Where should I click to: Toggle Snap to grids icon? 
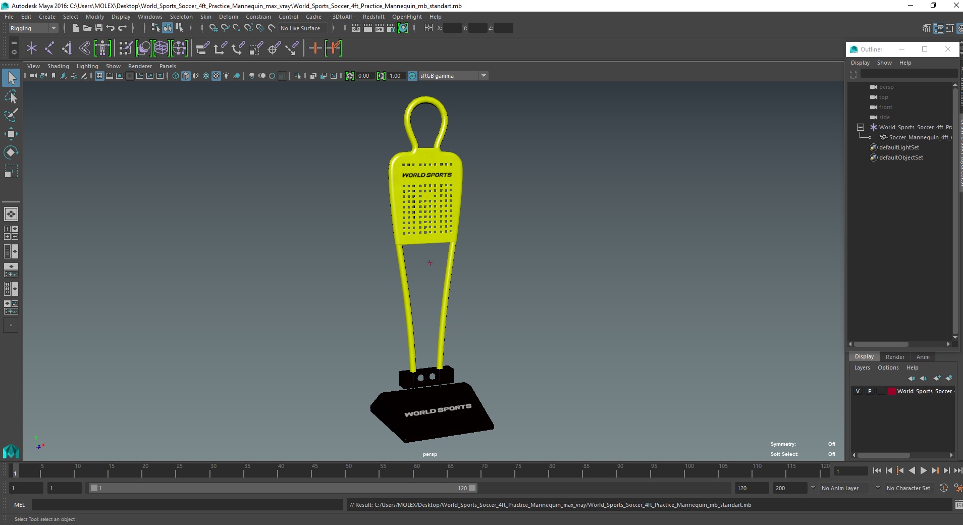pos(213,28)
